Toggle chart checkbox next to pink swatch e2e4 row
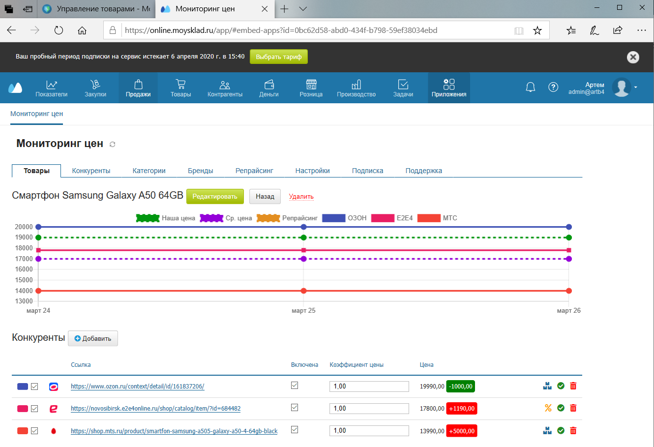654x447 pixels. pyautogui.click(x=34, y=409)
